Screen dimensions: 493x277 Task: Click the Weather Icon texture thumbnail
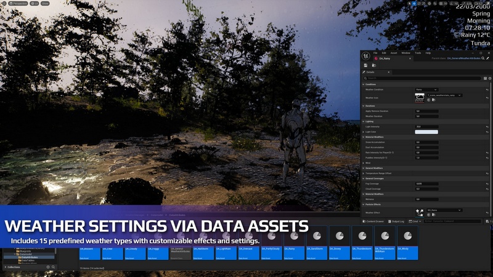(419, 97)
